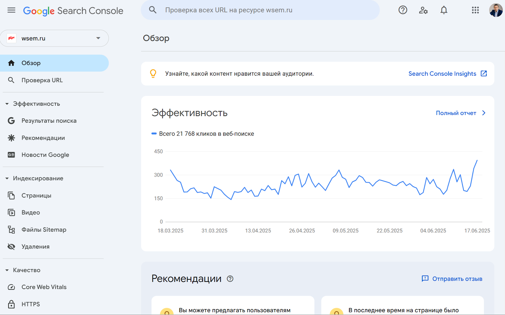Click the Google G icon for Результаты поиска
Screen dimensions: 505x315
[x=11, y=121]
